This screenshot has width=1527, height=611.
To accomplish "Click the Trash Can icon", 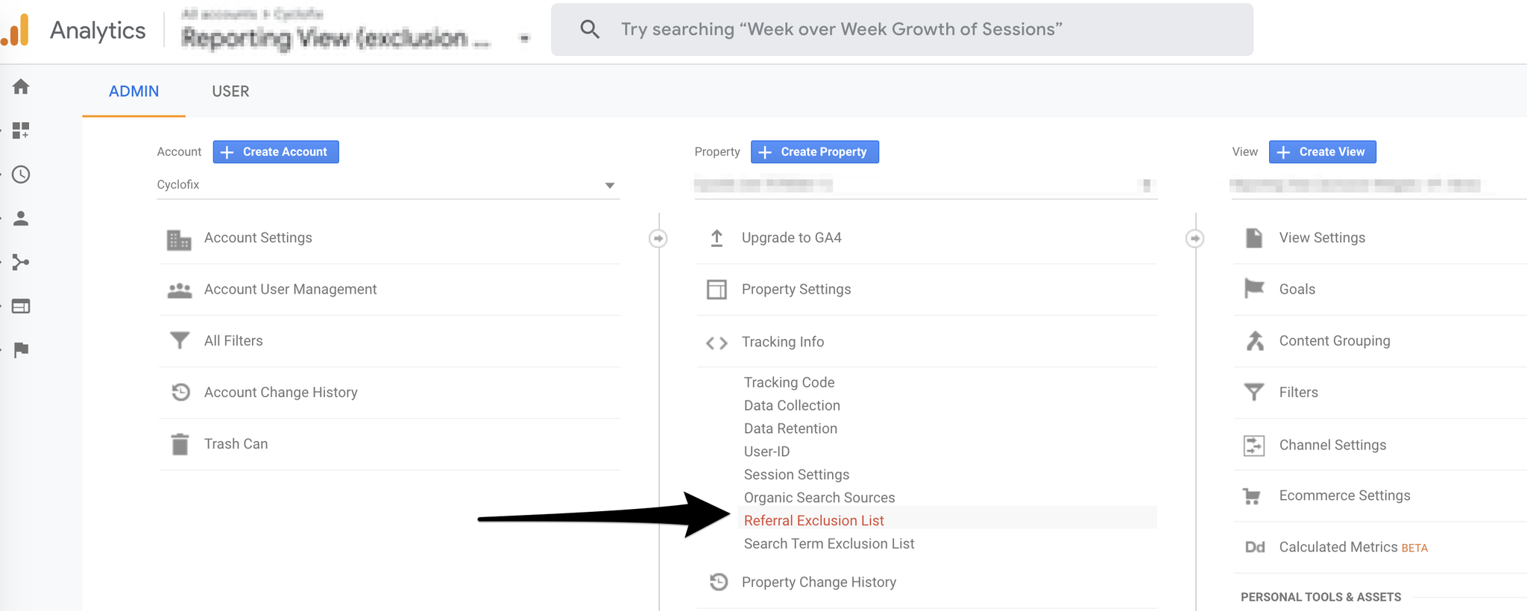I will tap(180, 444).
